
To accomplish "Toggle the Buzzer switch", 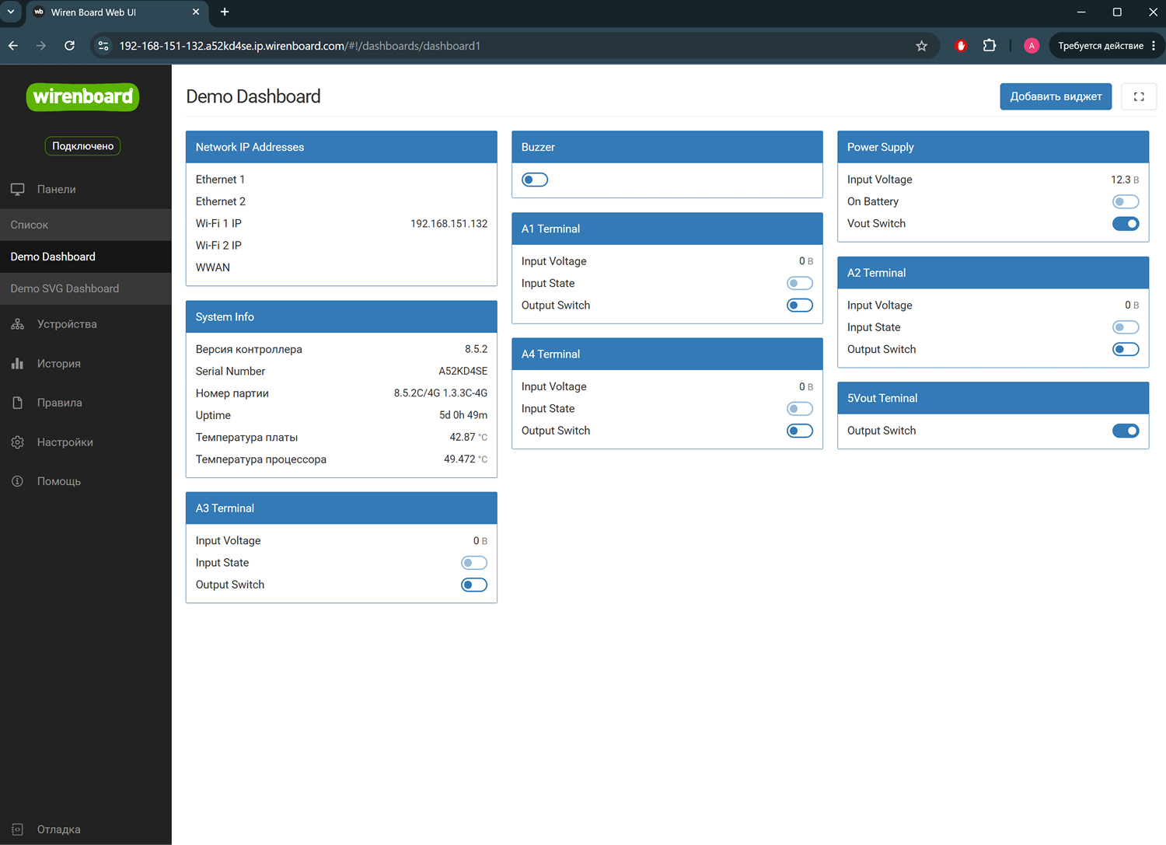I will (x=535, y=180).
